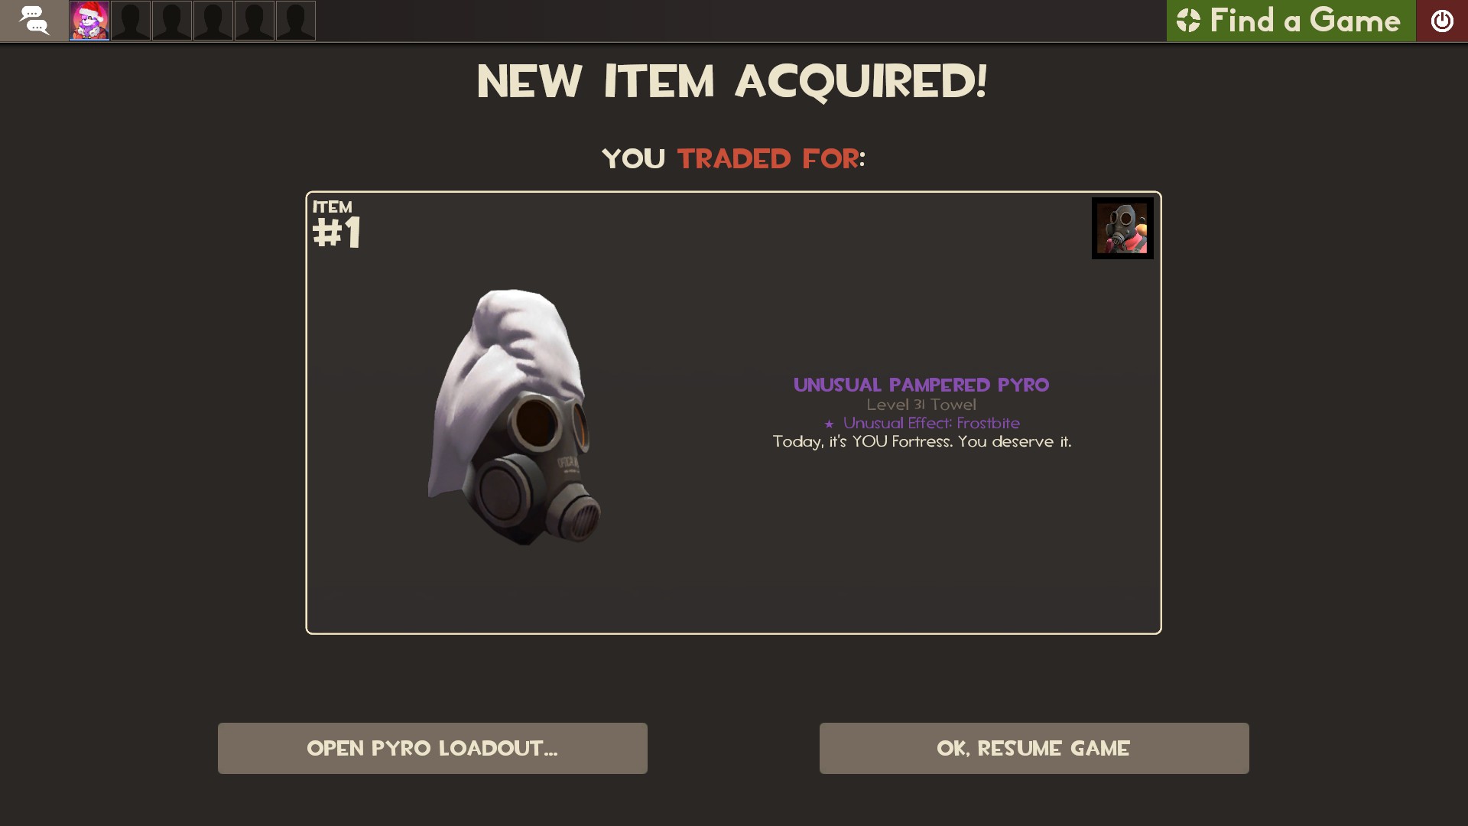Click the Level 31 Towel label
The width and height of the screenshot is (1468, 826).
coord(921,405)
